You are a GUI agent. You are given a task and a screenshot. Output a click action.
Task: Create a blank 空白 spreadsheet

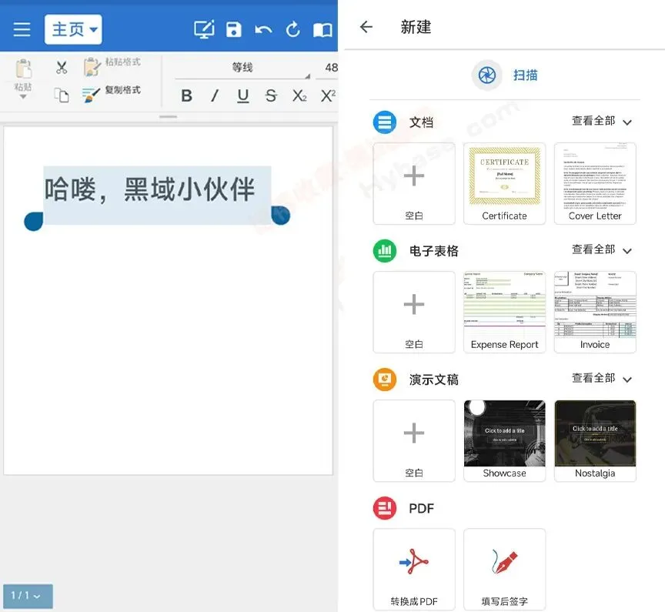(414, 312)
